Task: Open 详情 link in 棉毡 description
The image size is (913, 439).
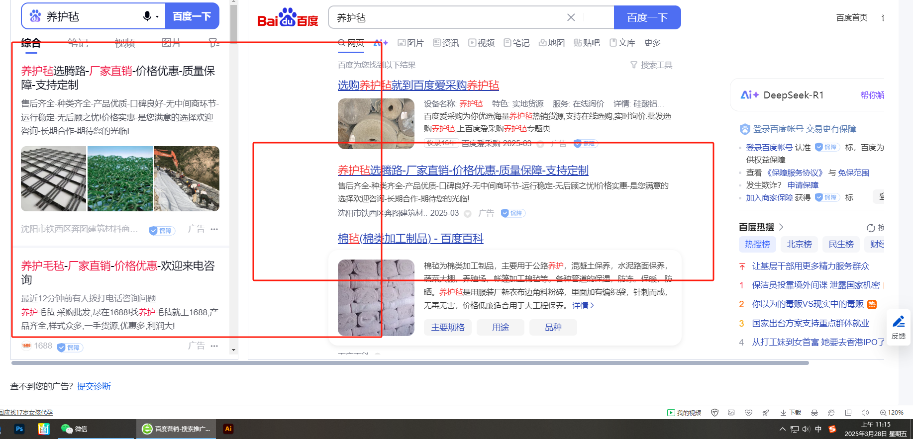Action: click(583, 306)
